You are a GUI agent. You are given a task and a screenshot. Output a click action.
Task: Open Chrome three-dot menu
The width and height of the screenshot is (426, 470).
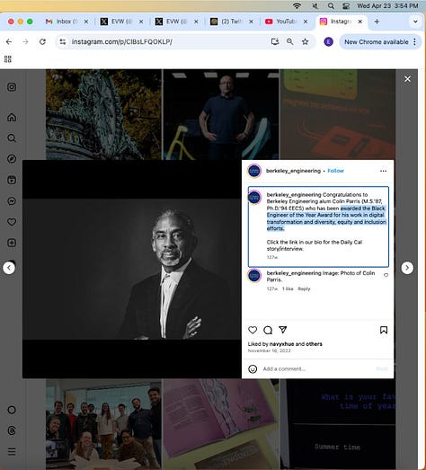pos(415,42)
